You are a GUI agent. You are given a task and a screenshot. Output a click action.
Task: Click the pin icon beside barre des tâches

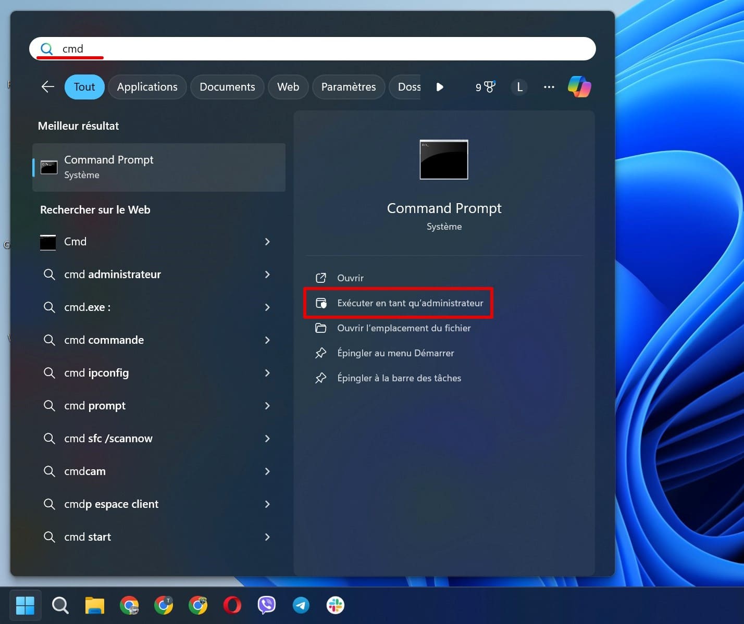pyautogui.click(x=321, y=378)
